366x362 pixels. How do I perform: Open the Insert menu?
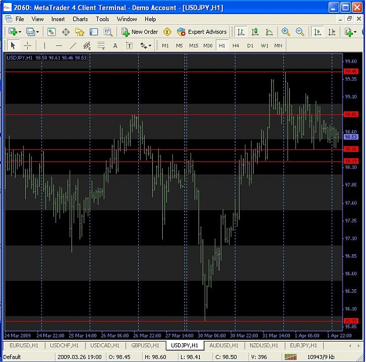click(58, 19)
